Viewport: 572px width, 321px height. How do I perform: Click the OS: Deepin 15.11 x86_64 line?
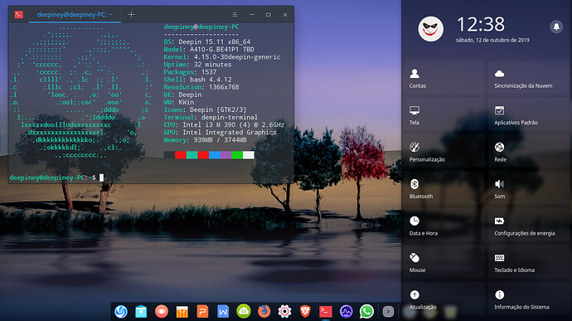(x=207, y=41)
